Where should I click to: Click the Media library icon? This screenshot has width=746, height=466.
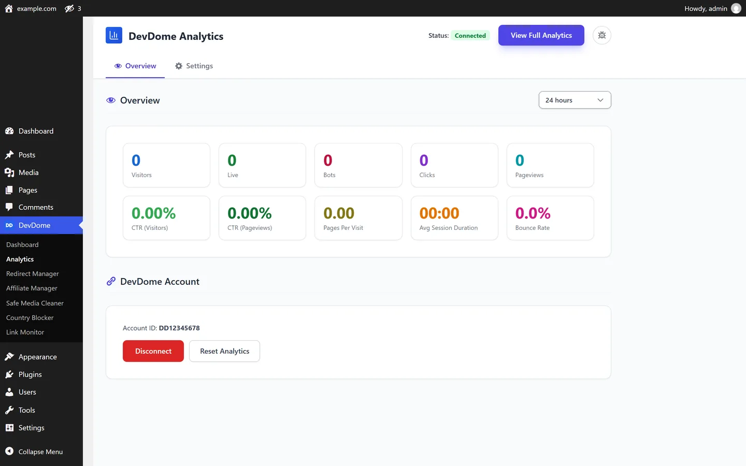(x=9, y=172)
